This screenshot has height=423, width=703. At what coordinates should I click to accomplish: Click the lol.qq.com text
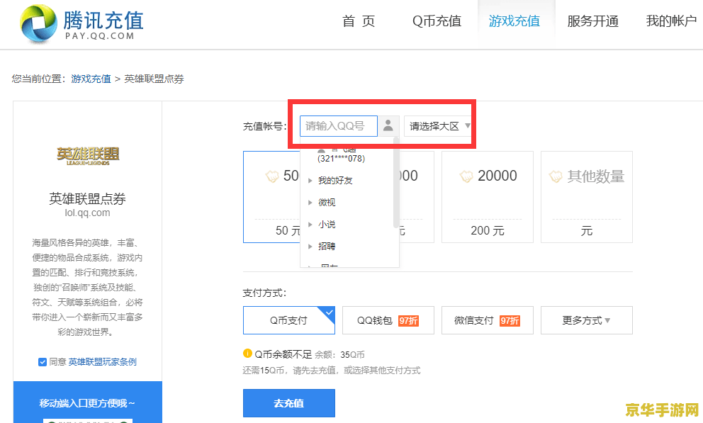coord(87,213)
